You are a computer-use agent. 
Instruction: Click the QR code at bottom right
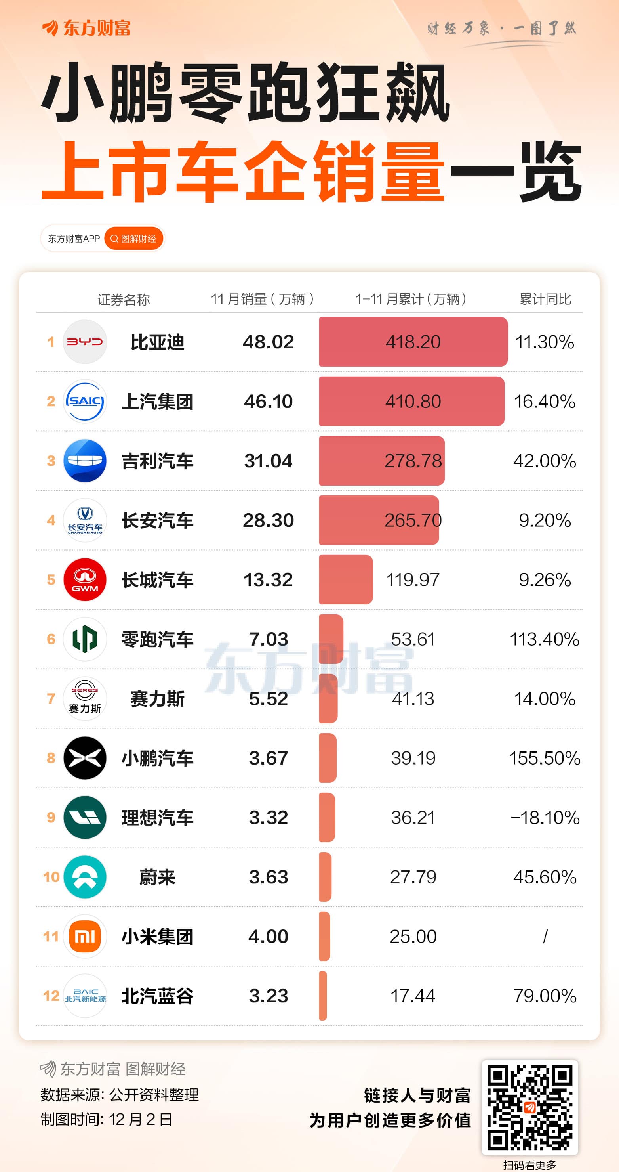pos(529,1107)
